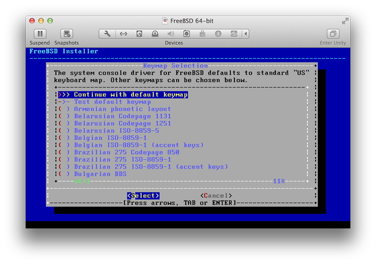Click the Devices toolbar label
Screen dimensions: 376x264
click(x=174, y=43)
